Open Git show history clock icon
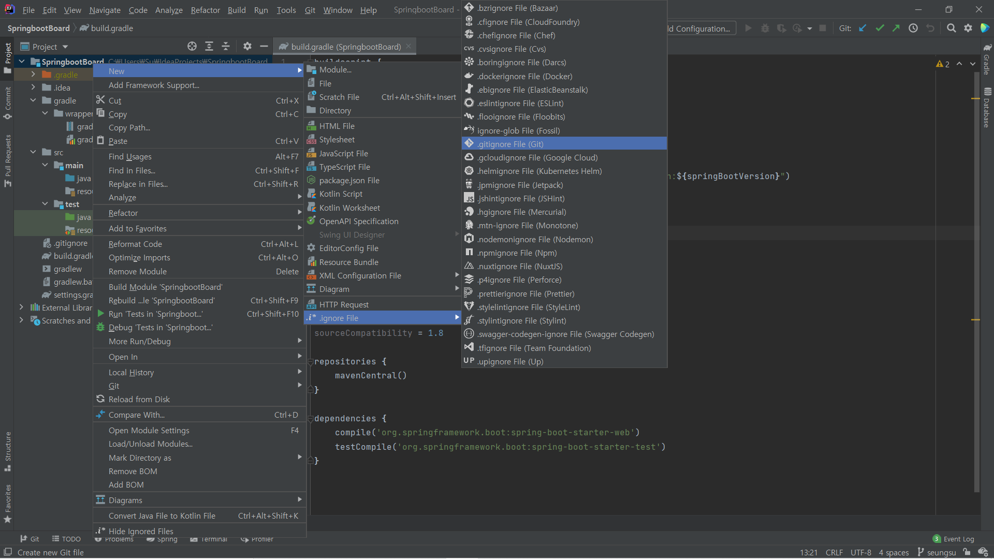Screen dimensions: 994x559 click(x=913, y=28)
